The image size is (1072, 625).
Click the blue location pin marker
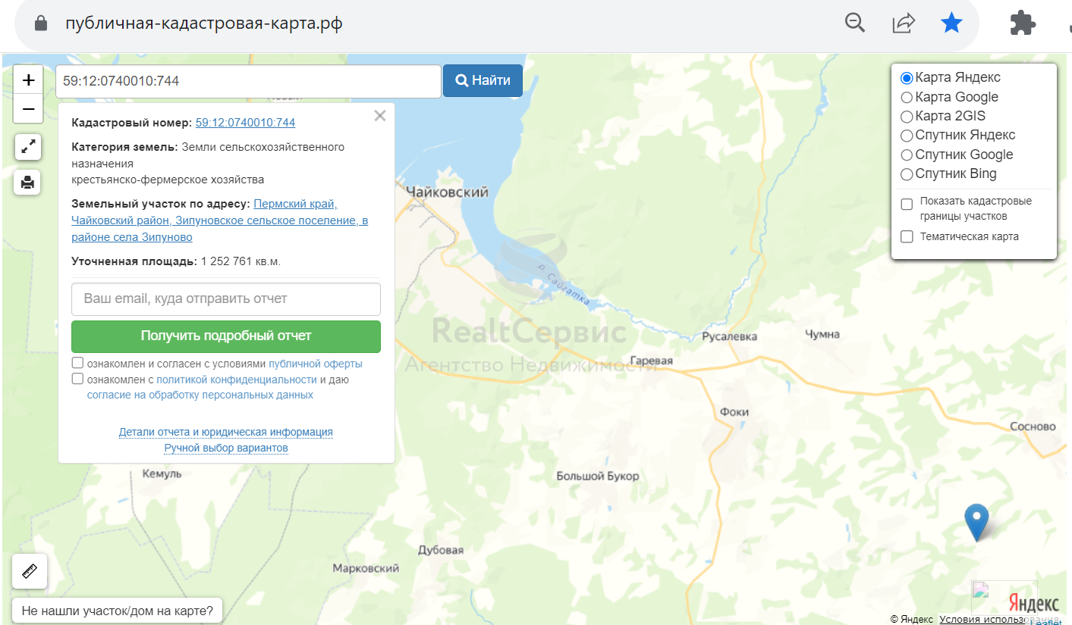pos(976,523)
